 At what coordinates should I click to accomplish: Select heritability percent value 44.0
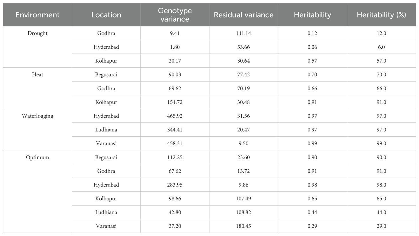pos(381,212)
